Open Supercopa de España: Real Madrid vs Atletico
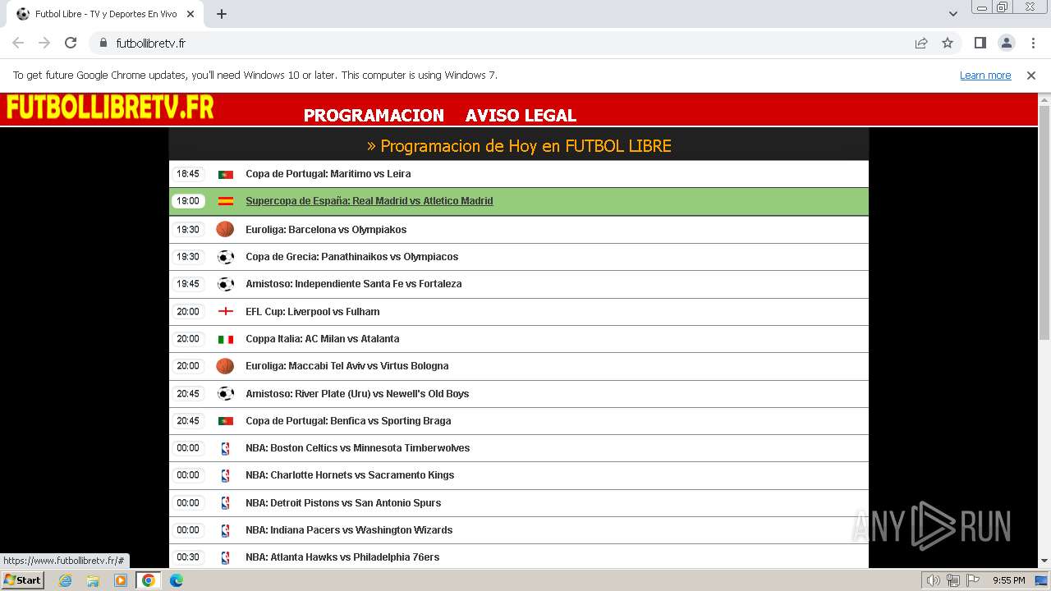This screenshot has width=1051, height=591. pos(369,201)
